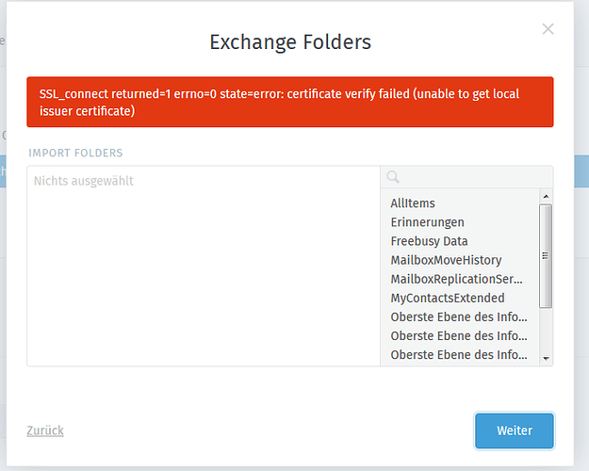Continue with the Weiter button
Screen dimensions: 589x471
click(x=515, y=430)
